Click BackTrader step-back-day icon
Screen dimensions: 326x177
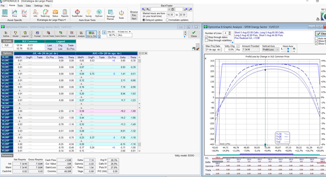[144, 9]
